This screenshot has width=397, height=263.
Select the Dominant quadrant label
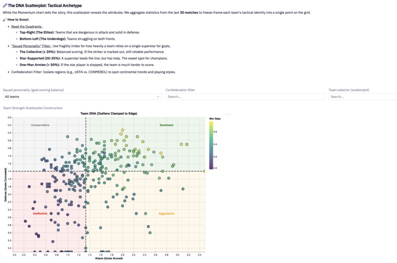166,125
